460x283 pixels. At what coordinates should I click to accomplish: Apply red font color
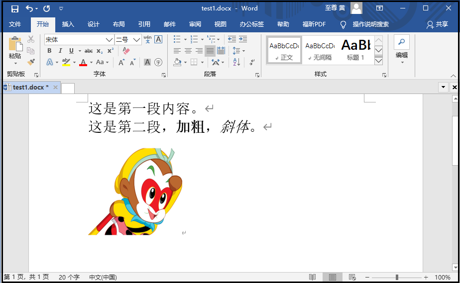[x=83, y=62]
